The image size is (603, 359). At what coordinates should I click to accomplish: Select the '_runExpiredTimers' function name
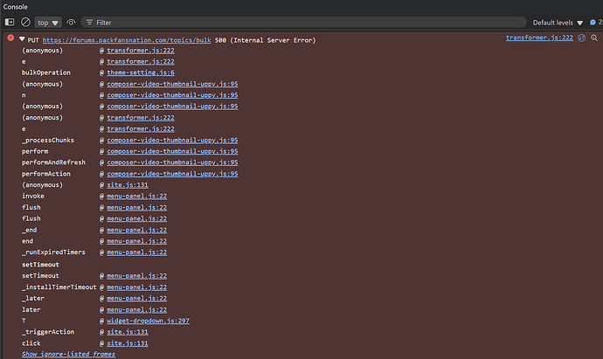coord(53,252)
